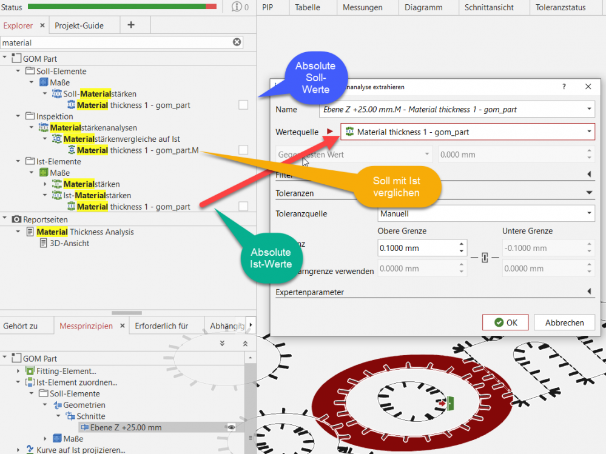Click the double up arrow collapse icon
Viewport: 606px width, 454px height.
click(245, 343)
